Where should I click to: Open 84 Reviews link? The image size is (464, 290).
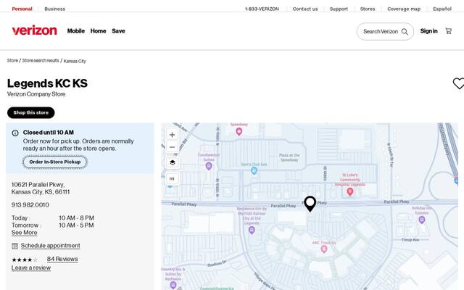click(62, 259)
